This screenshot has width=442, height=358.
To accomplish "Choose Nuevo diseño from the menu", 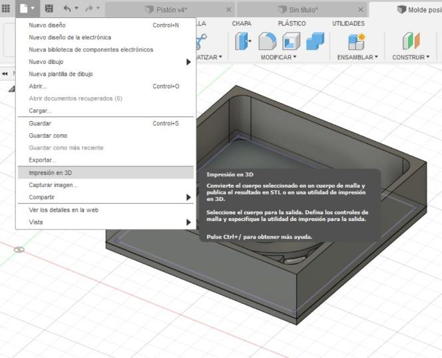I will tap(106, 25).
